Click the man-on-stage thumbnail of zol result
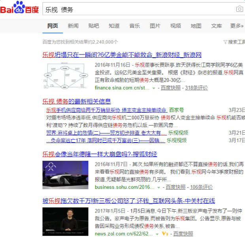Image resolution: width=245 pixels, height=237 pixels. (x=65, y=222)
